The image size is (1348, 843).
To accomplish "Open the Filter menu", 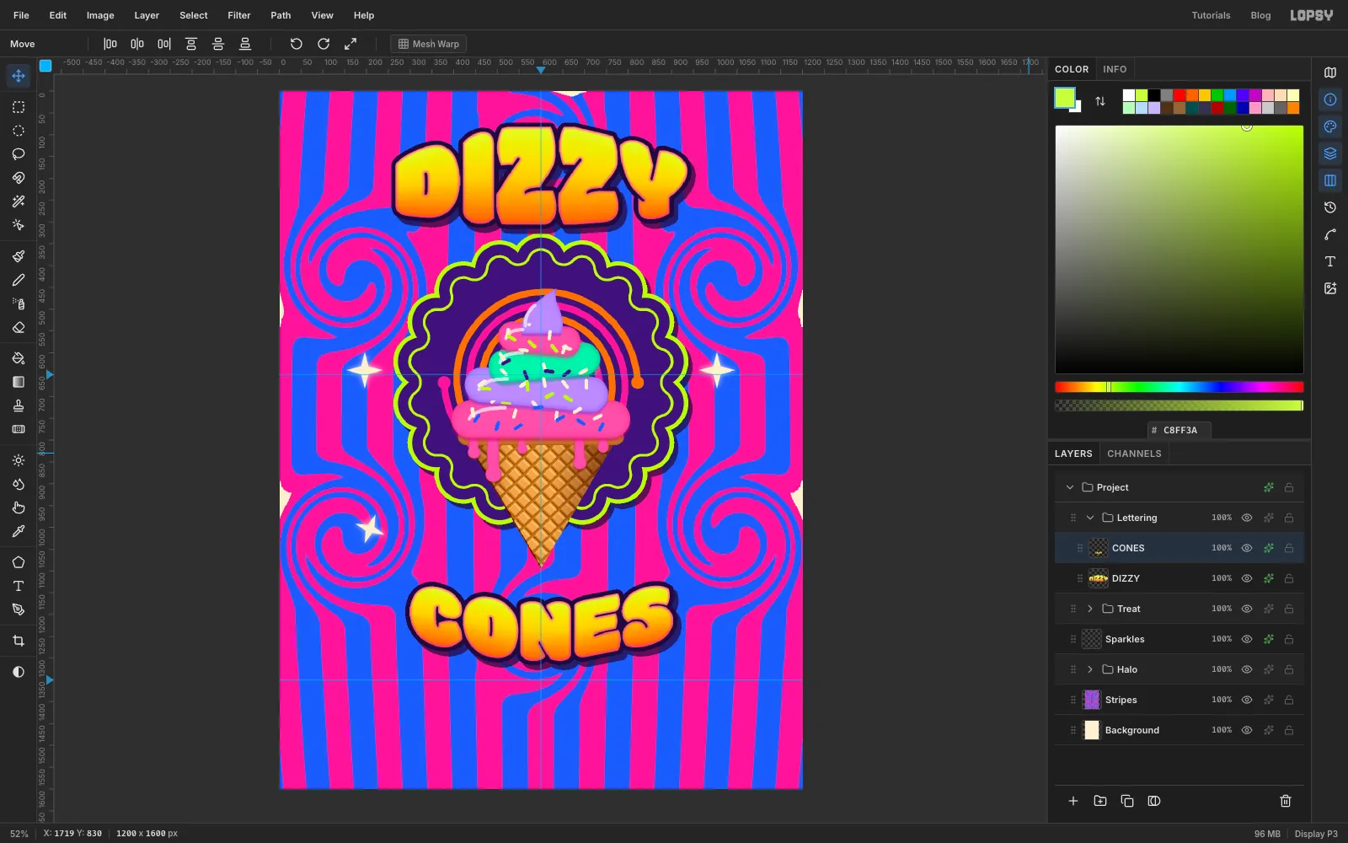I will coord(239,15).
